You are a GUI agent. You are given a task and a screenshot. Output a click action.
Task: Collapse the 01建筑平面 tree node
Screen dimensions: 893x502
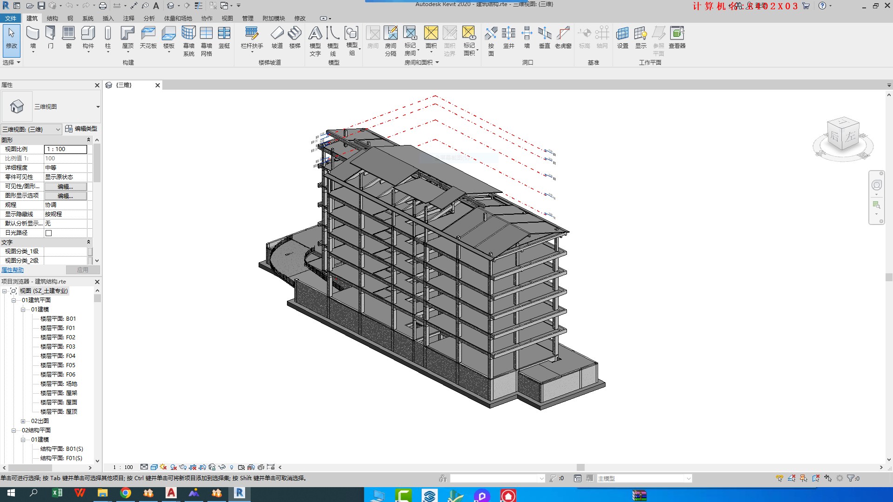13,300
